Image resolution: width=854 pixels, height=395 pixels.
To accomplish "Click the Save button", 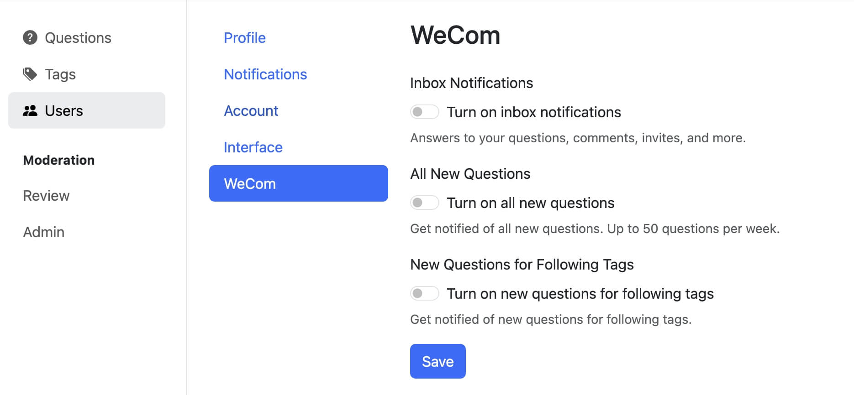I will coord(438,361).
